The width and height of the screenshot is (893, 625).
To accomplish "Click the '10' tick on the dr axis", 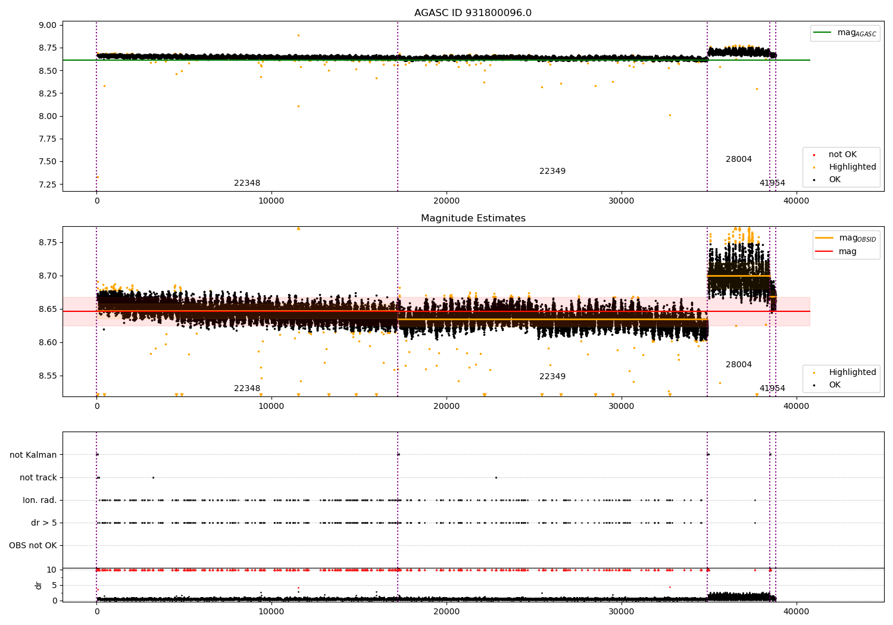I will tap(52, 570).
